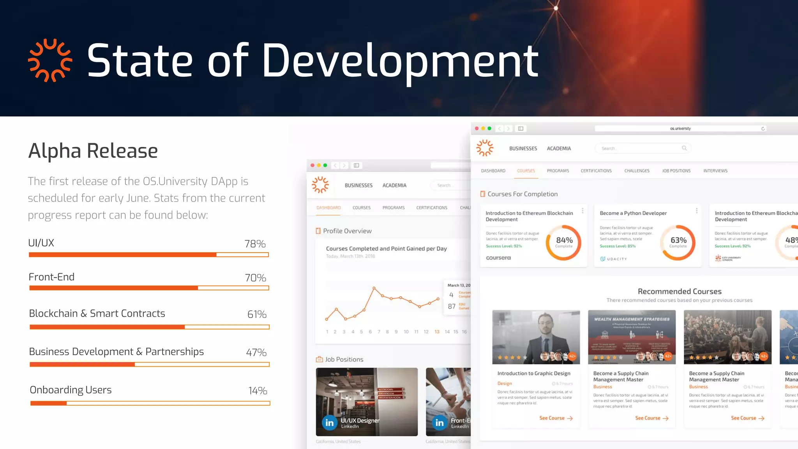The image size is (798, 449).
Task: Open the Programs tab in front window
Action: [x=558, y=171]
